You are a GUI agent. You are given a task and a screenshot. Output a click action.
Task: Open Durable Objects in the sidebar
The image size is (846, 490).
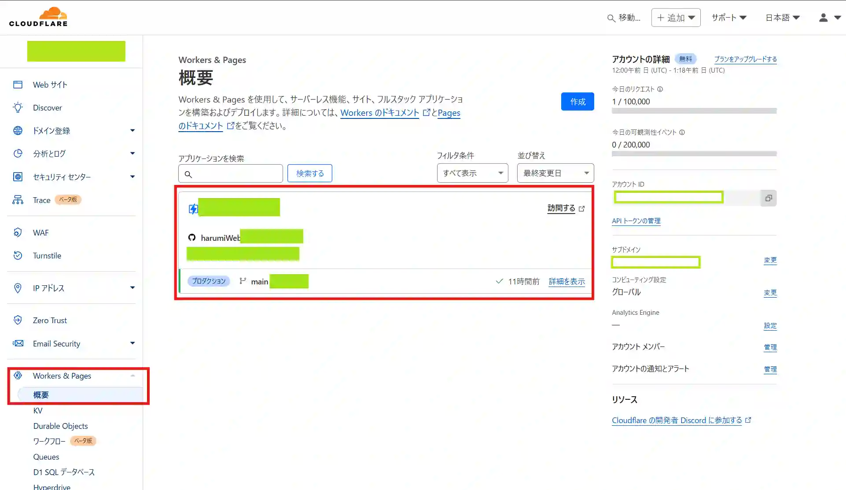tap(60, 426)
